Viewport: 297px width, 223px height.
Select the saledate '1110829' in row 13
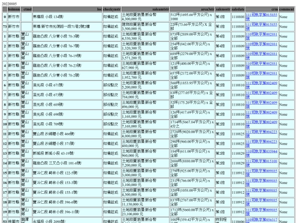(x=238, y=154)
